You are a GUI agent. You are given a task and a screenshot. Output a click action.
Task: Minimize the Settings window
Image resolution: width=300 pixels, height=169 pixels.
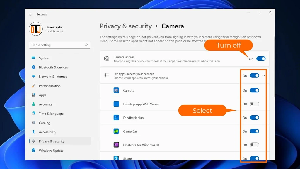click(248, 12)
